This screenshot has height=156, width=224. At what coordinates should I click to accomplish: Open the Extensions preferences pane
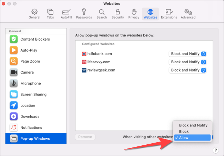click(169, 14)
